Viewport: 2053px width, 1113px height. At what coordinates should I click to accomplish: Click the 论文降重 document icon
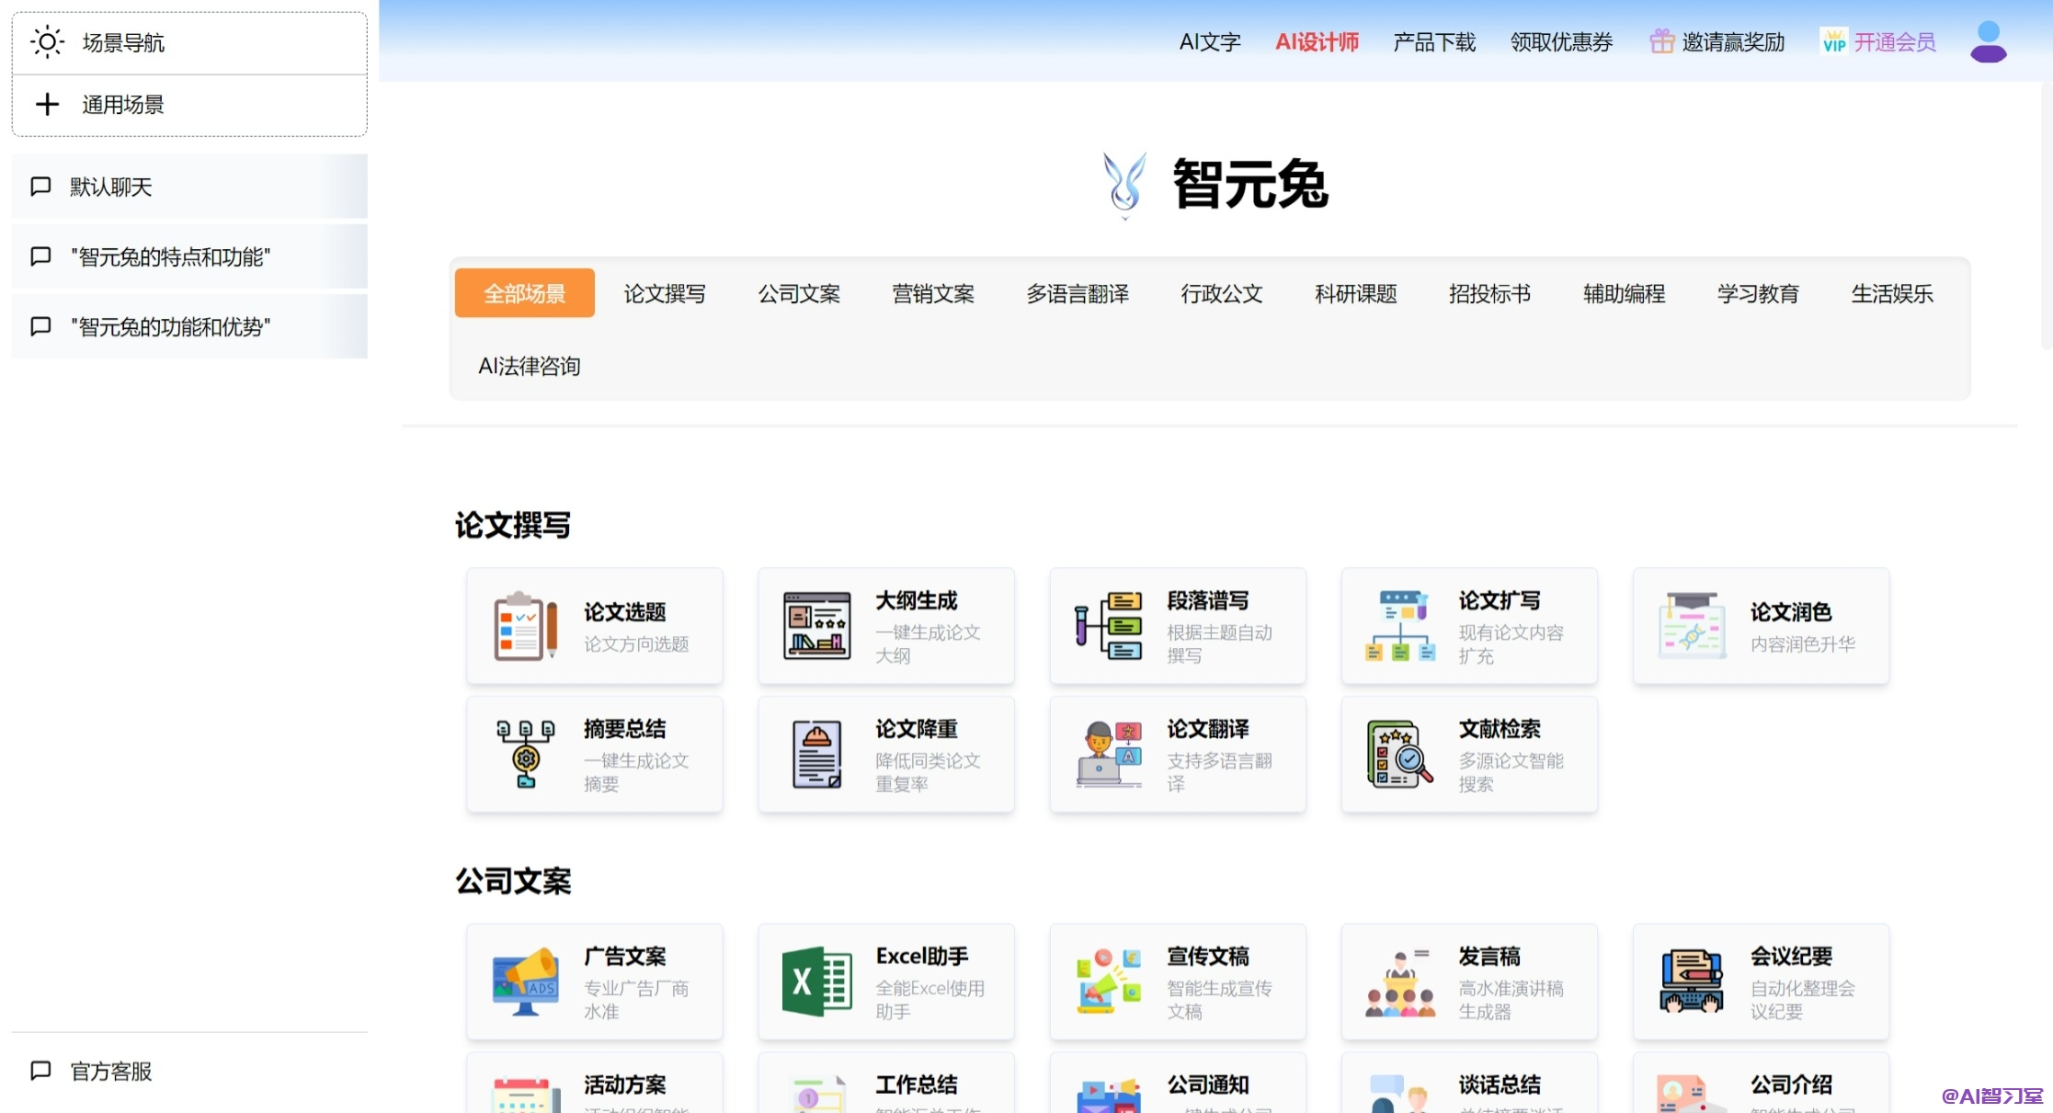pos(816,754)
